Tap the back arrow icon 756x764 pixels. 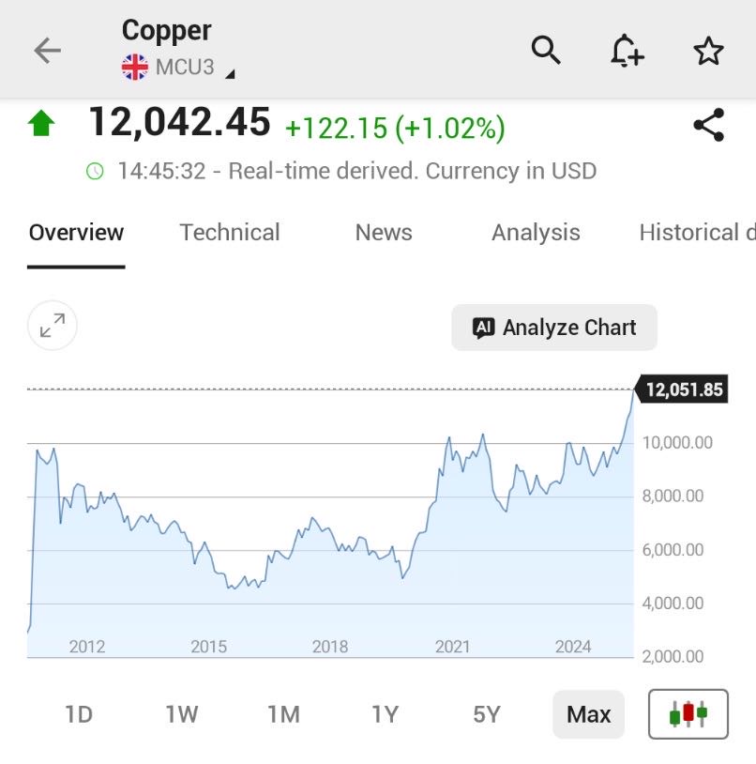pyautogui.click(x=47, y=50)
